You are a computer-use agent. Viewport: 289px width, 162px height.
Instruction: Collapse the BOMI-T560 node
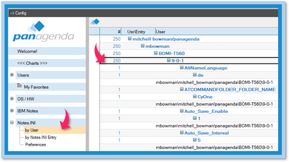156,53
